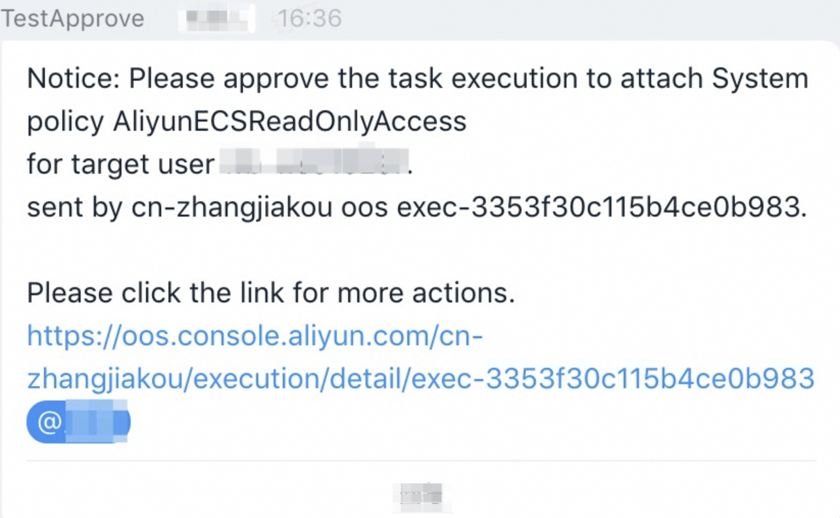
Task: Click "zhangjiakou/execution/detail" in the blue link
Action: [216, 379]
